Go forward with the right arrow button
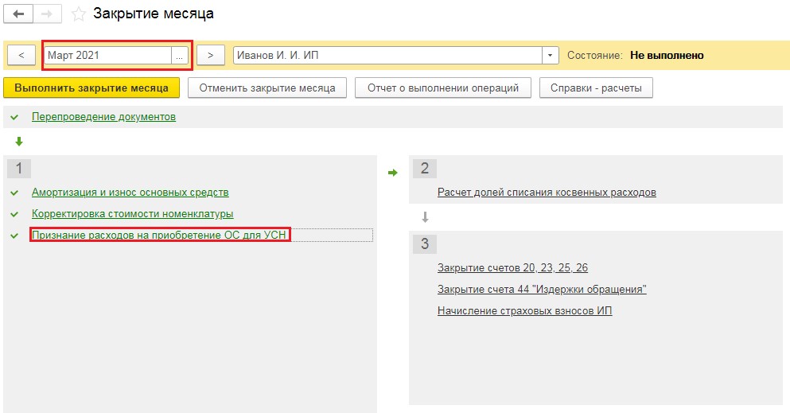Viewport: 790px width, 413px height. pyautogui.click(x=47, y=14)
